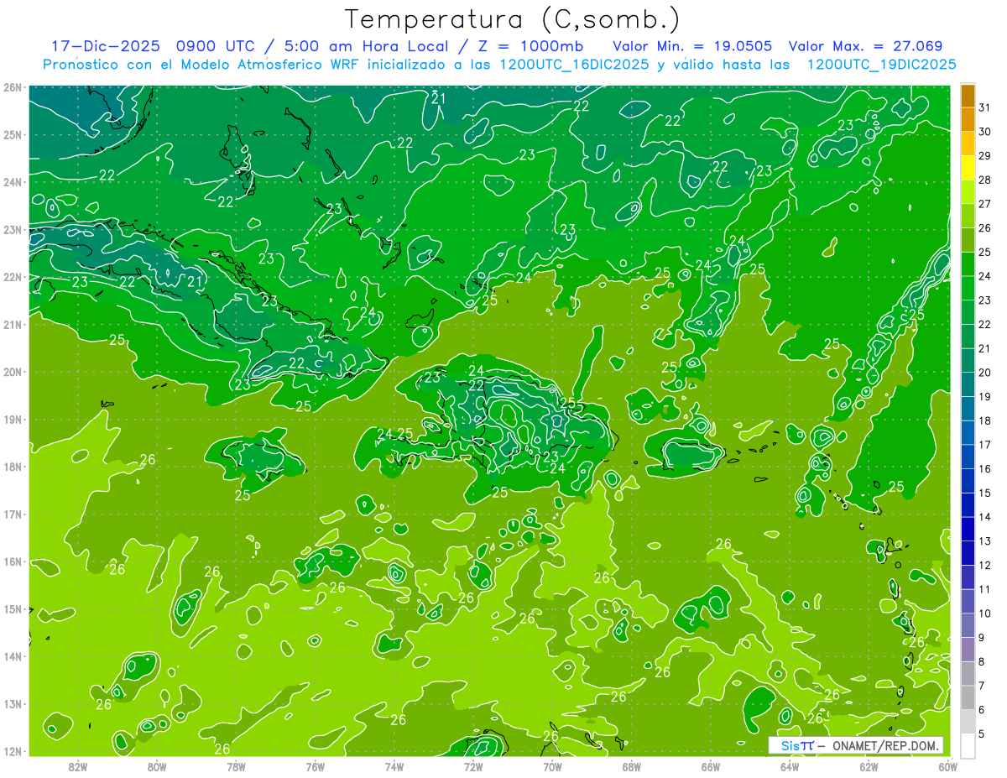Click the legend value 6

[982, 710]
